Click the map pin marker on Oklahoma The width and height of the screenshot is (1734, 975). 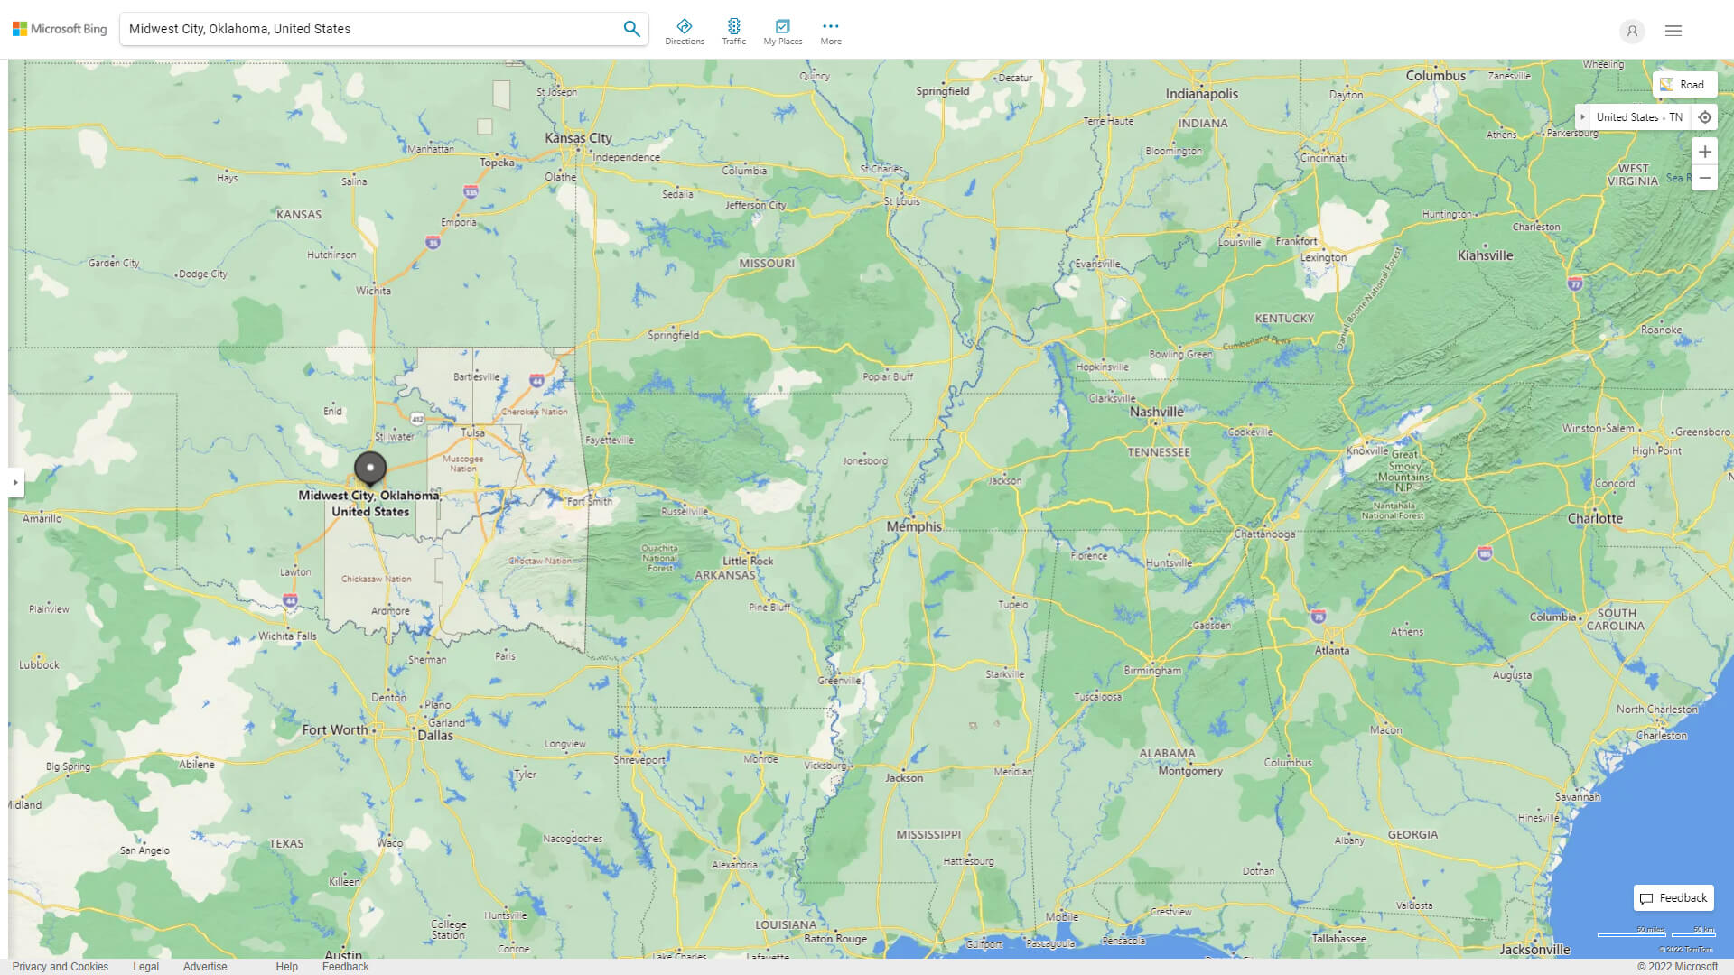[370, 467]
